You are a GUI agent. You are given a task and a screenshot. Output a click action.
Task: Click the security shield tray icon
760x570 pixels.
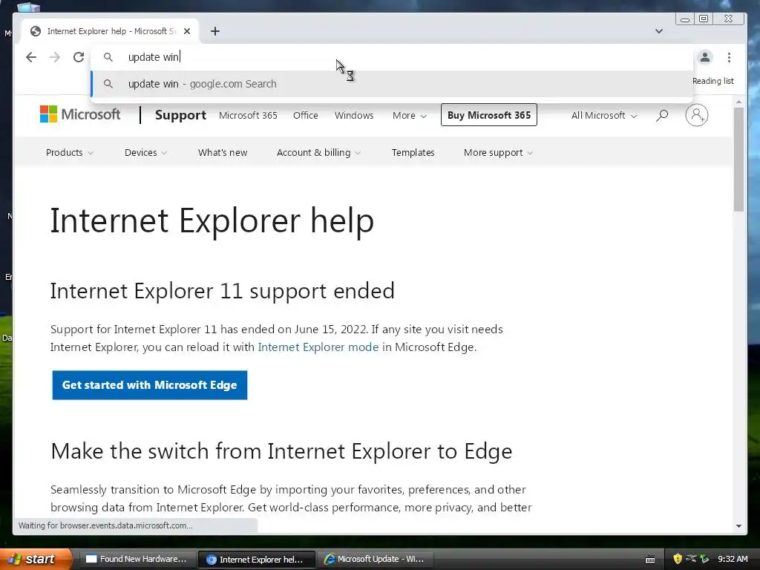(678, 559)
